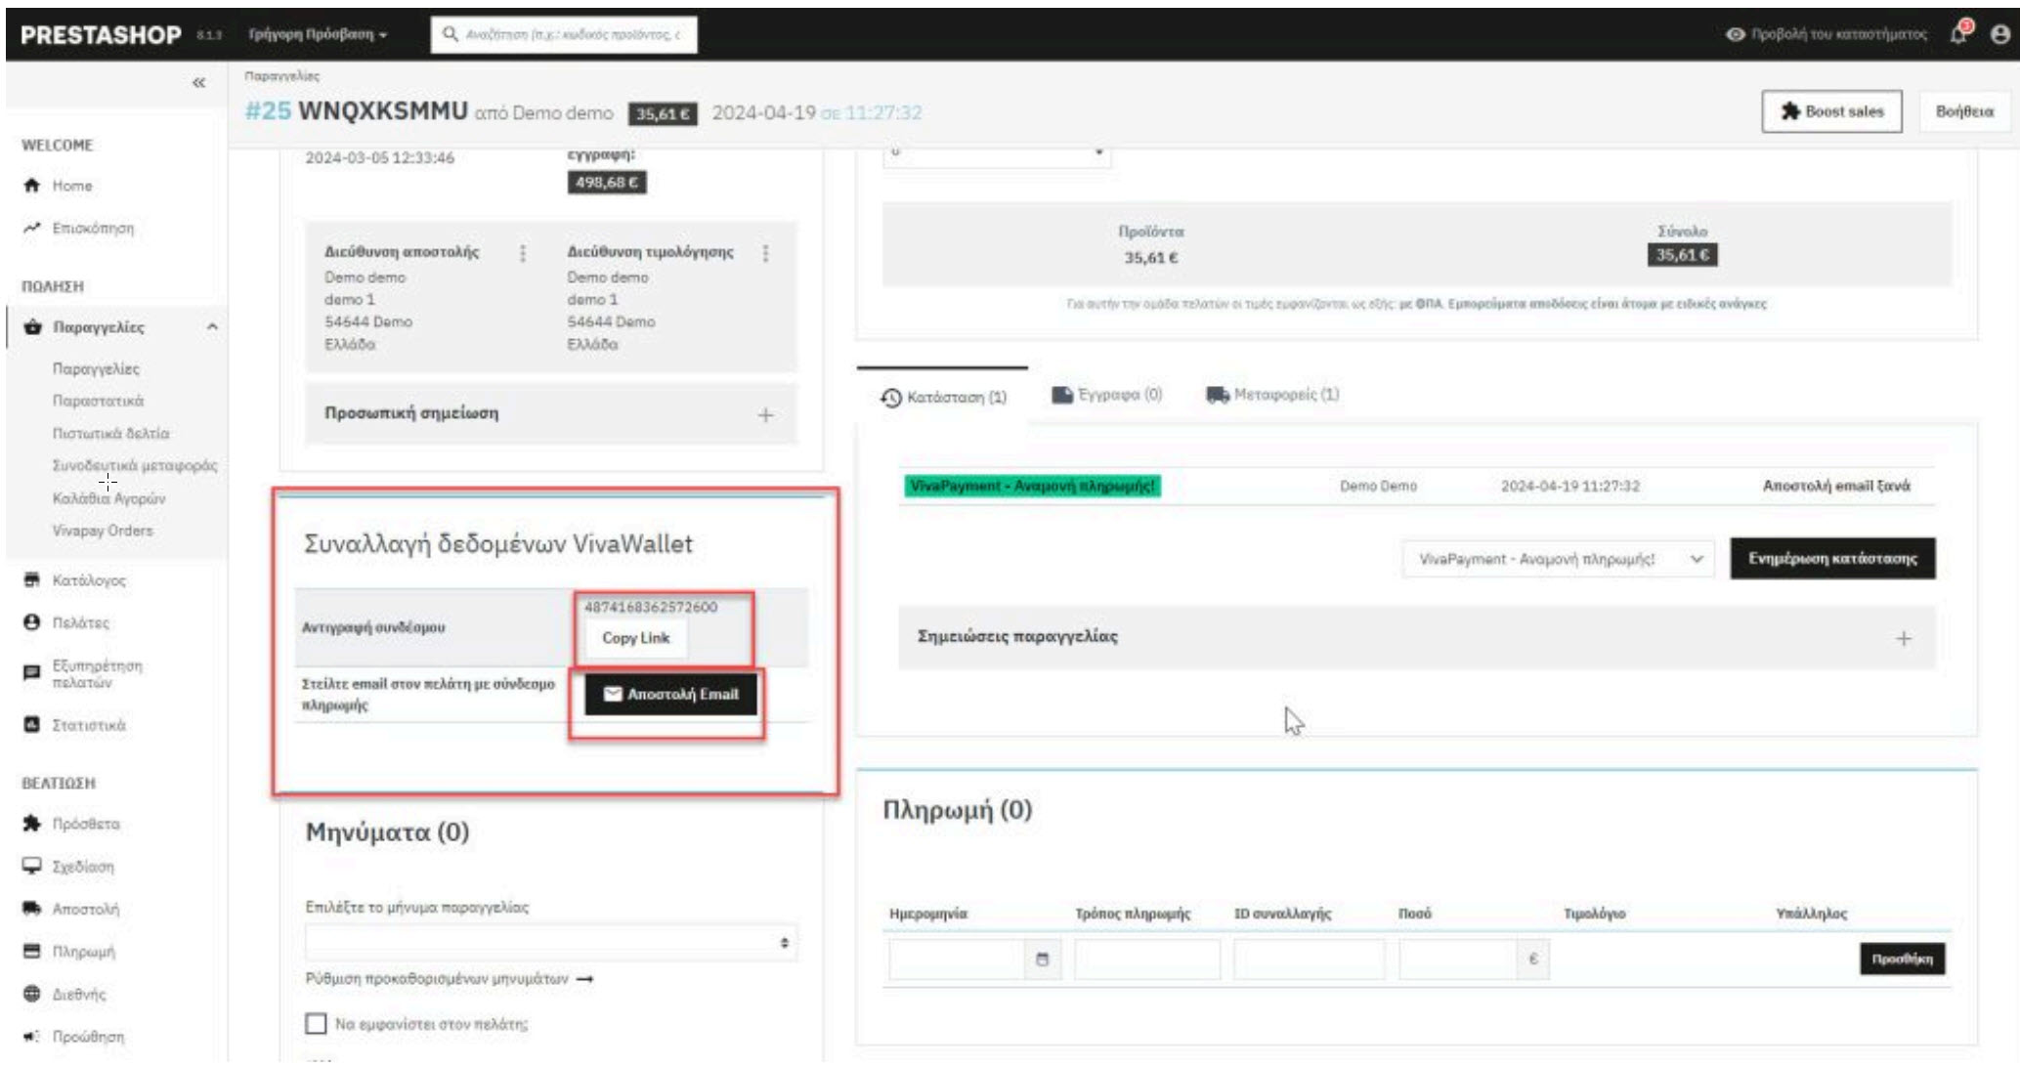Switch to the Μεταφορείς (1) tab
This screenshot has width=2020, height=1066.
click(1272, 395)
